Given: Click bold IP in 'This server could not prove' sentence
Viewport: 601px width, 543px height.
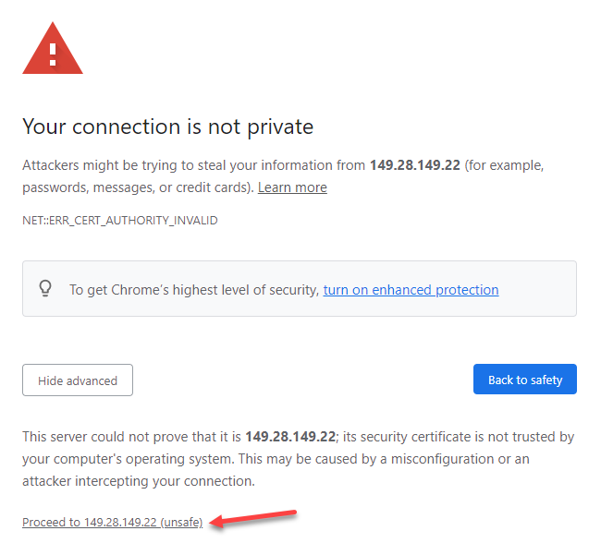Looking at the screenshot, I should 291,436.
